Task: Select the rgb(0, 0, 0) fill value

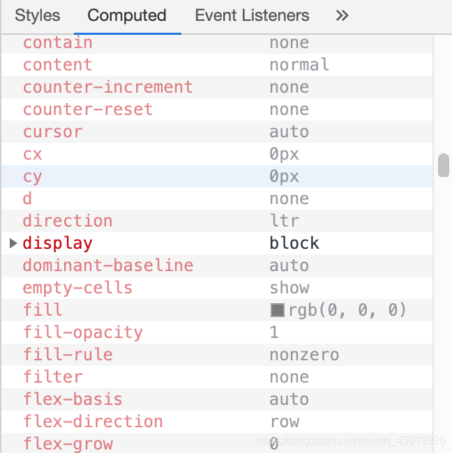Action: pos(347,310)
